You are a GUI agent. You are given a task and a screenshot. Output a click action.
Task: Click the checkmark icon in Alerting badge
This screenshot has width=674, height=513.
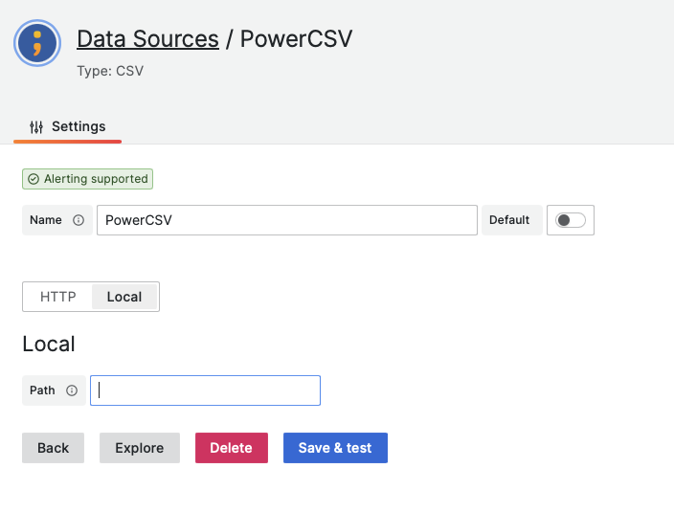click(x=34, y=179)
